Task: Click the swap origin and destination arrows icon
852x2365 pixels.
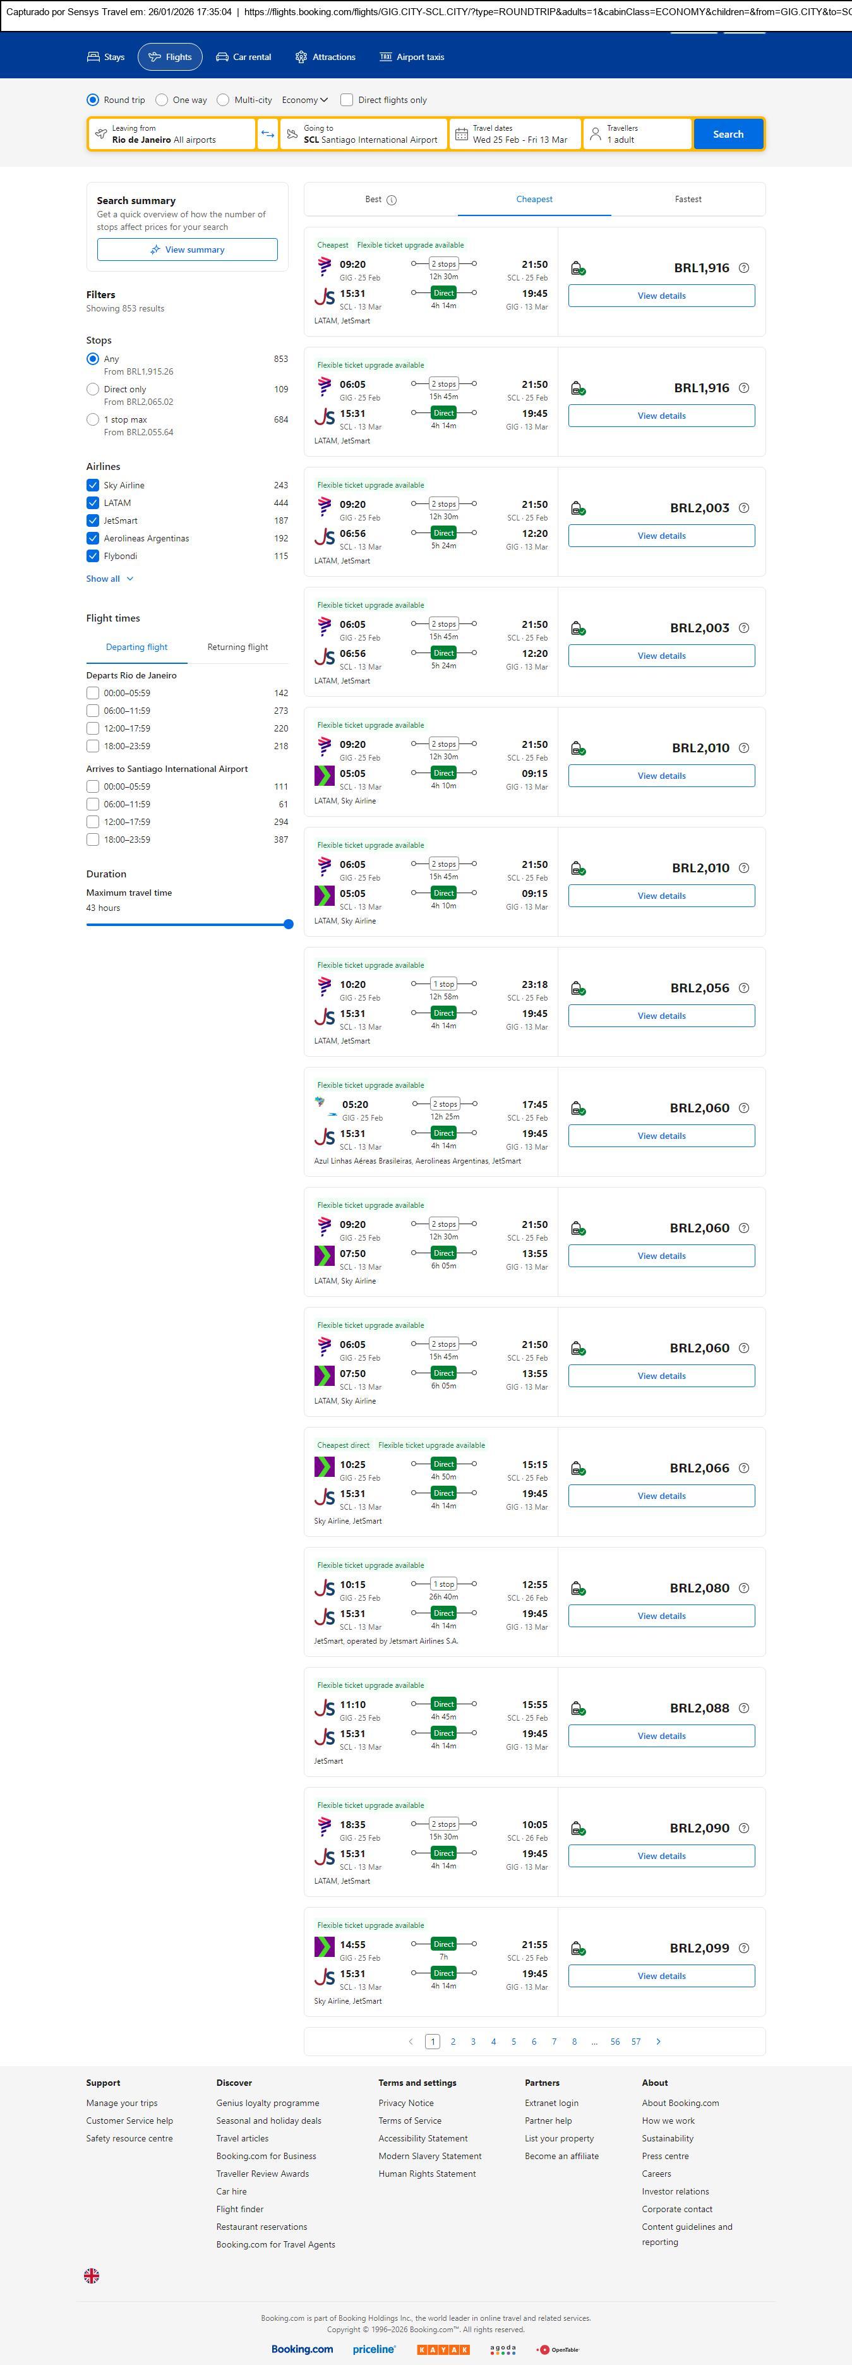Action: pyautogui.click(x=267, y=134)
